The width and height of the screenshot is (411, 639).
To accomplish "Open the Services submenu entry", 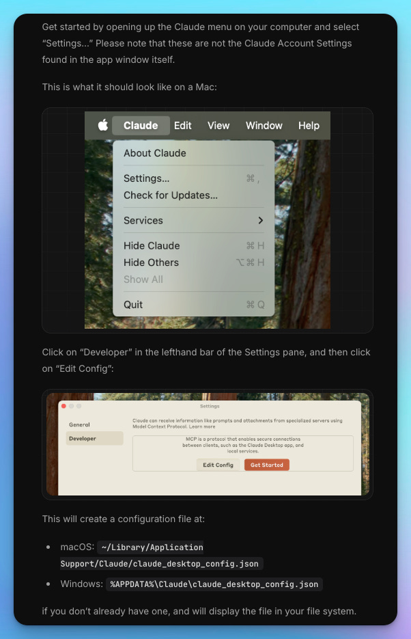I will 194,221.
